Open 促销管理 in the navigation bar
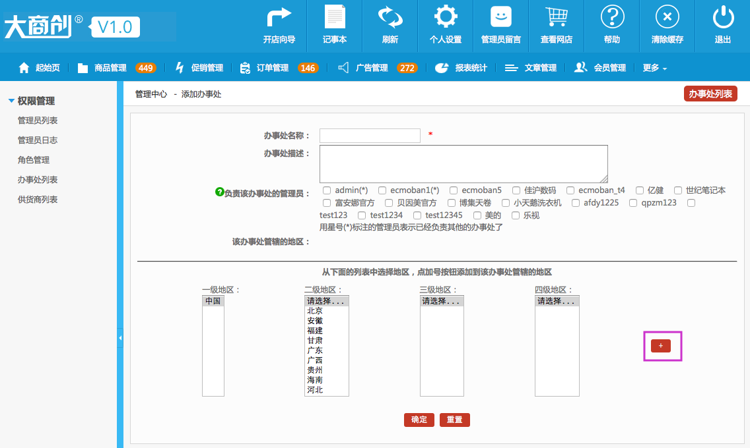The height and width of the screenshot is (448, 750). click(199, 68)
